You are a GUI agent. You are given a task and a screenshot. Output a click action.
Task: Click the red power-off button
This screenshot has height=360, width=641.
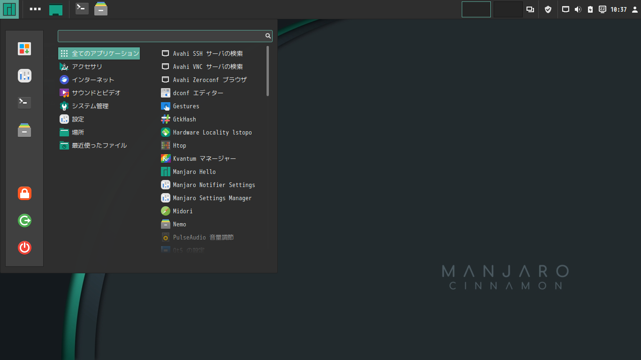(24, 247)
